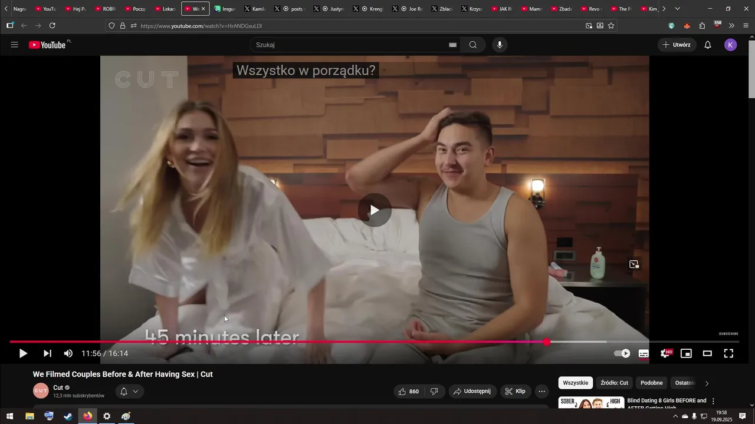Screen dimensions: 755x424
Task: Open Windows Start menu
Action: point(9,416)
